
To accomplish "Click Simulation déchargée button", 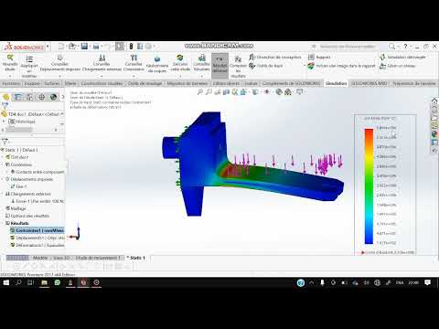I will tap(403, 57).
